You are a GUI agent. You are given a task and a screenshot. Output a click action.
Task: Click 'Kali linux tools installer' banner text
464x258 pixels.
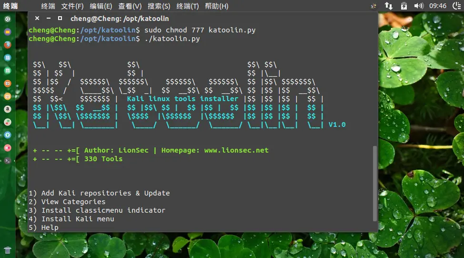tap(182, 99)
